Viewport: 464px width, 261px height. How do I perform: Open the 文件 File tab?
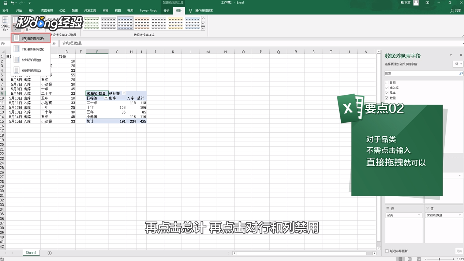[x=5, y=11]
